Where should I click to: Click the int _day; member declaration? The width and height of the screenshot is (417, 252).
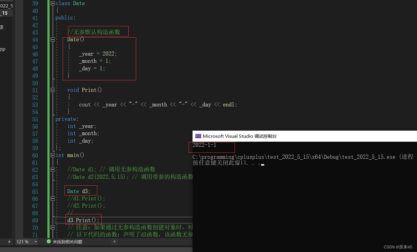tap(80, 141)
